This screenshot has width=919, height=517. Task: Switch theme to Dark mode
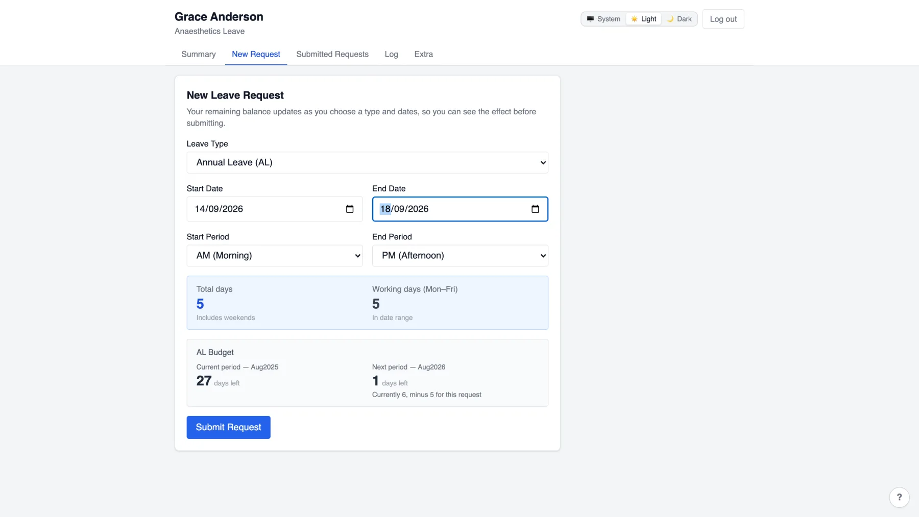tap(679, 19)
